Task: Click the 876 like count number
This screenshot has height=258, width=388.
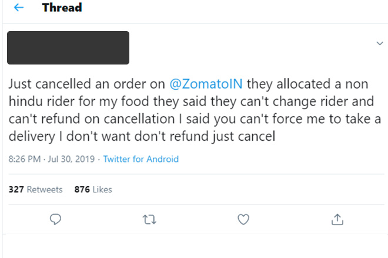Action: pyautogui.click(x=82, y=189)
